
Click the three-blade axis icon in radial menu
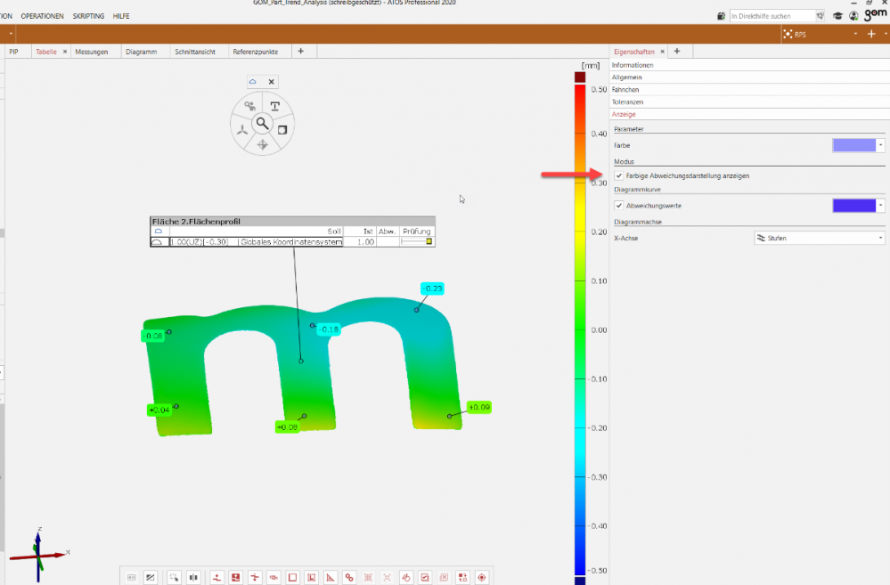pos(242,130)
